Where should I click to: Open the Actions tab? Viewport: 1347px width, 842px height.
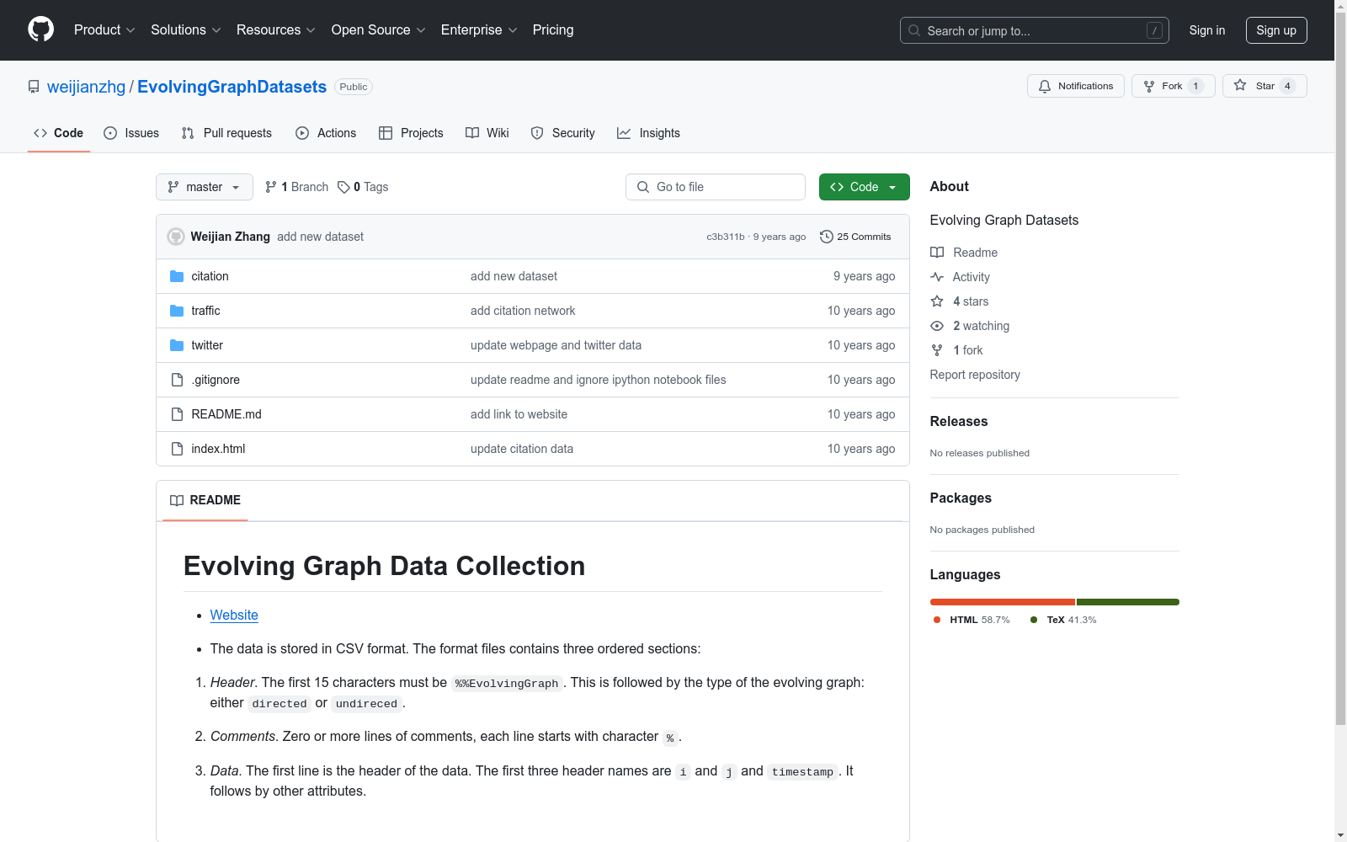326,133
